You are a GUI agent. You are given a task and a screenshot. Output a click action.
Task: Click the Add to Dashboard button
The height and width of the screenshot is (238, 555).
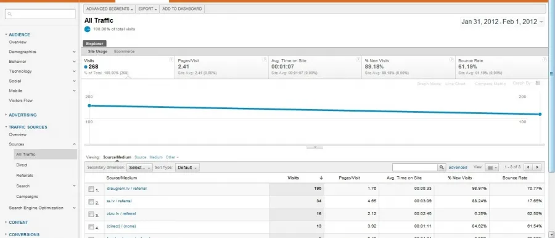coord(182,9)
